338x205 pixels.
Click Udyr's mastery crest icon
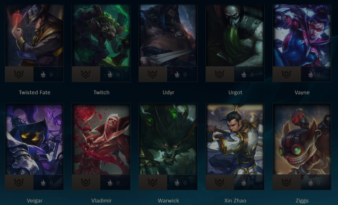152,74
